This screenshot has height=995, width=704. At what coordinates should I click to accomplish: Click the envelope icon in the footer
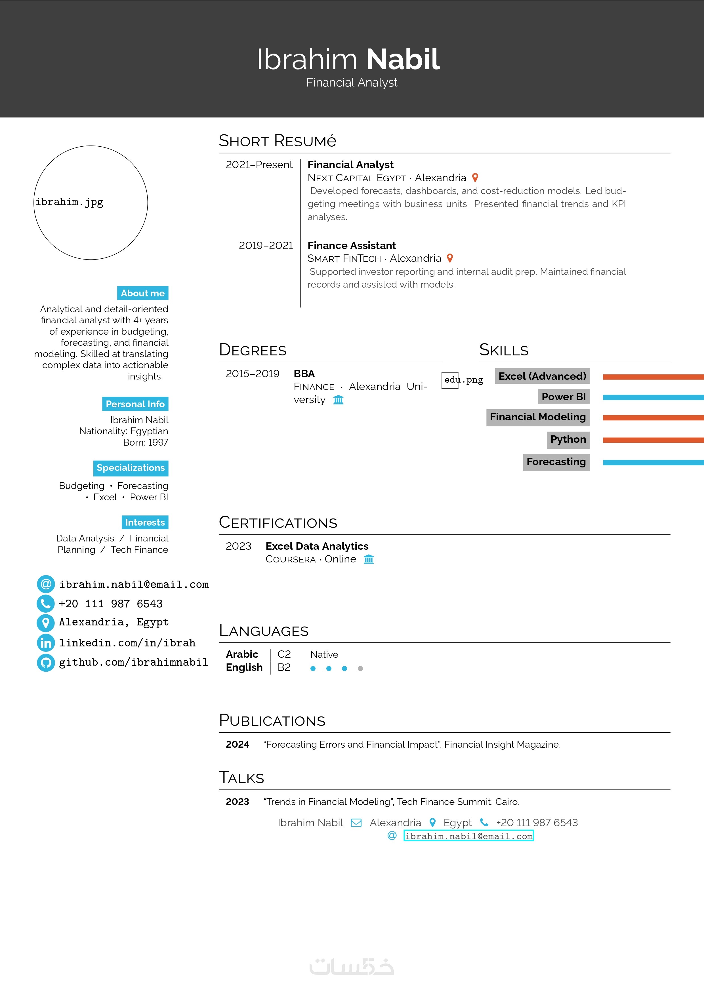pyautogui.click(x=356, y=823)
